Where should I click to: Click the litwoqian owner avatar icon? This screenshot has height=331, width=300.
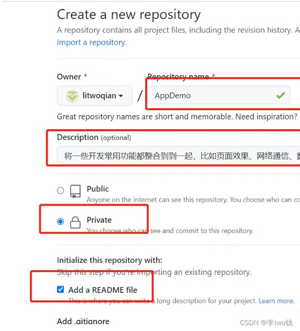pos(72,96)
